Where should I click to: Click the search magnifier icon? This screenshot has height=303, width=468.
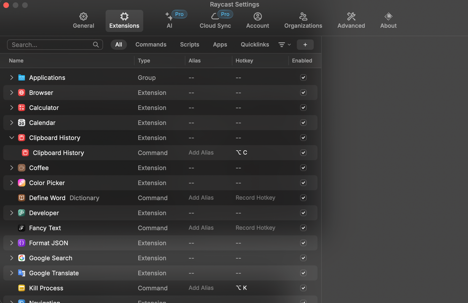96,45
